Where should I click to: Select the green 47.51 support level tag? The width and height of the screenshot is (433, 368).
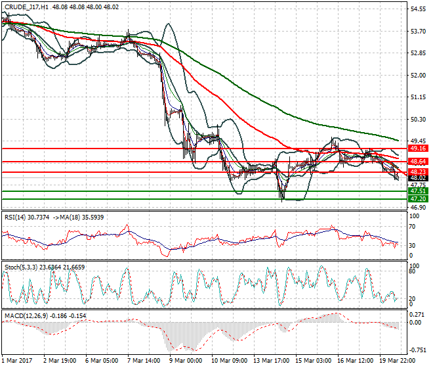pyautogui.click(x=418, y=191)
